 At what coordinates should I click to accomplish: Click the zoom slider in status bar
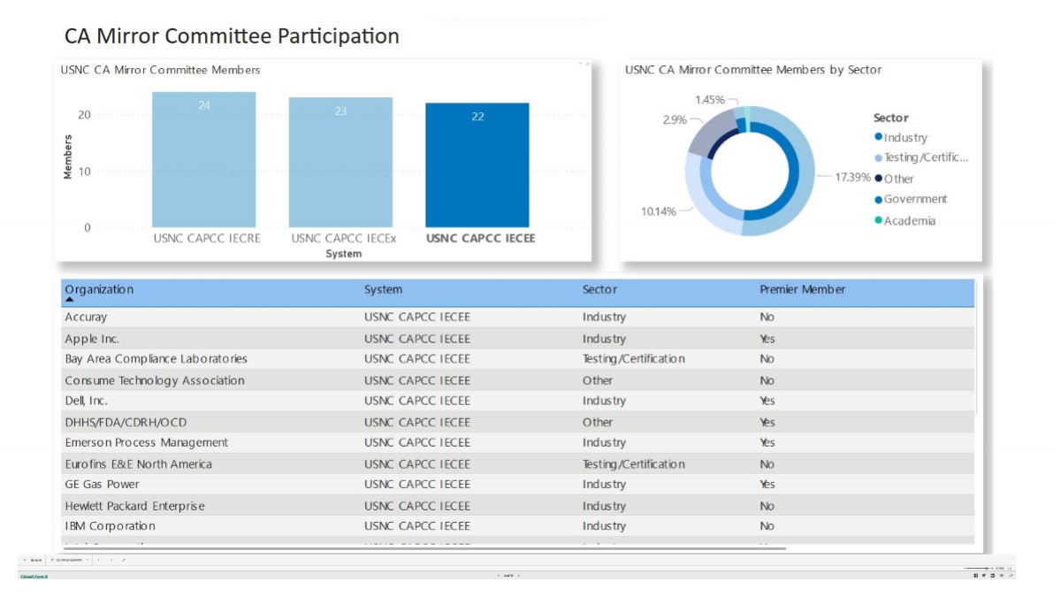point(977,568)
